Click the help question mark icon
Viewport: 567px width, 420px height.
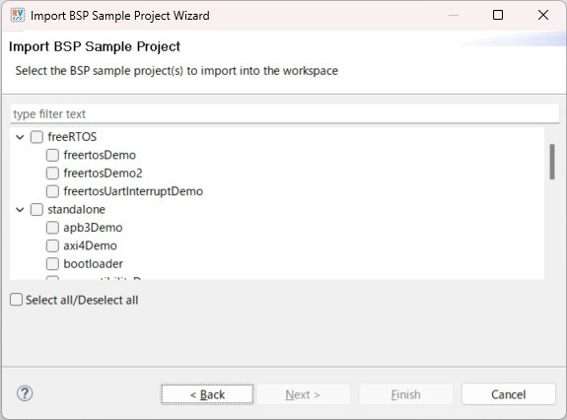coord(25,393)
